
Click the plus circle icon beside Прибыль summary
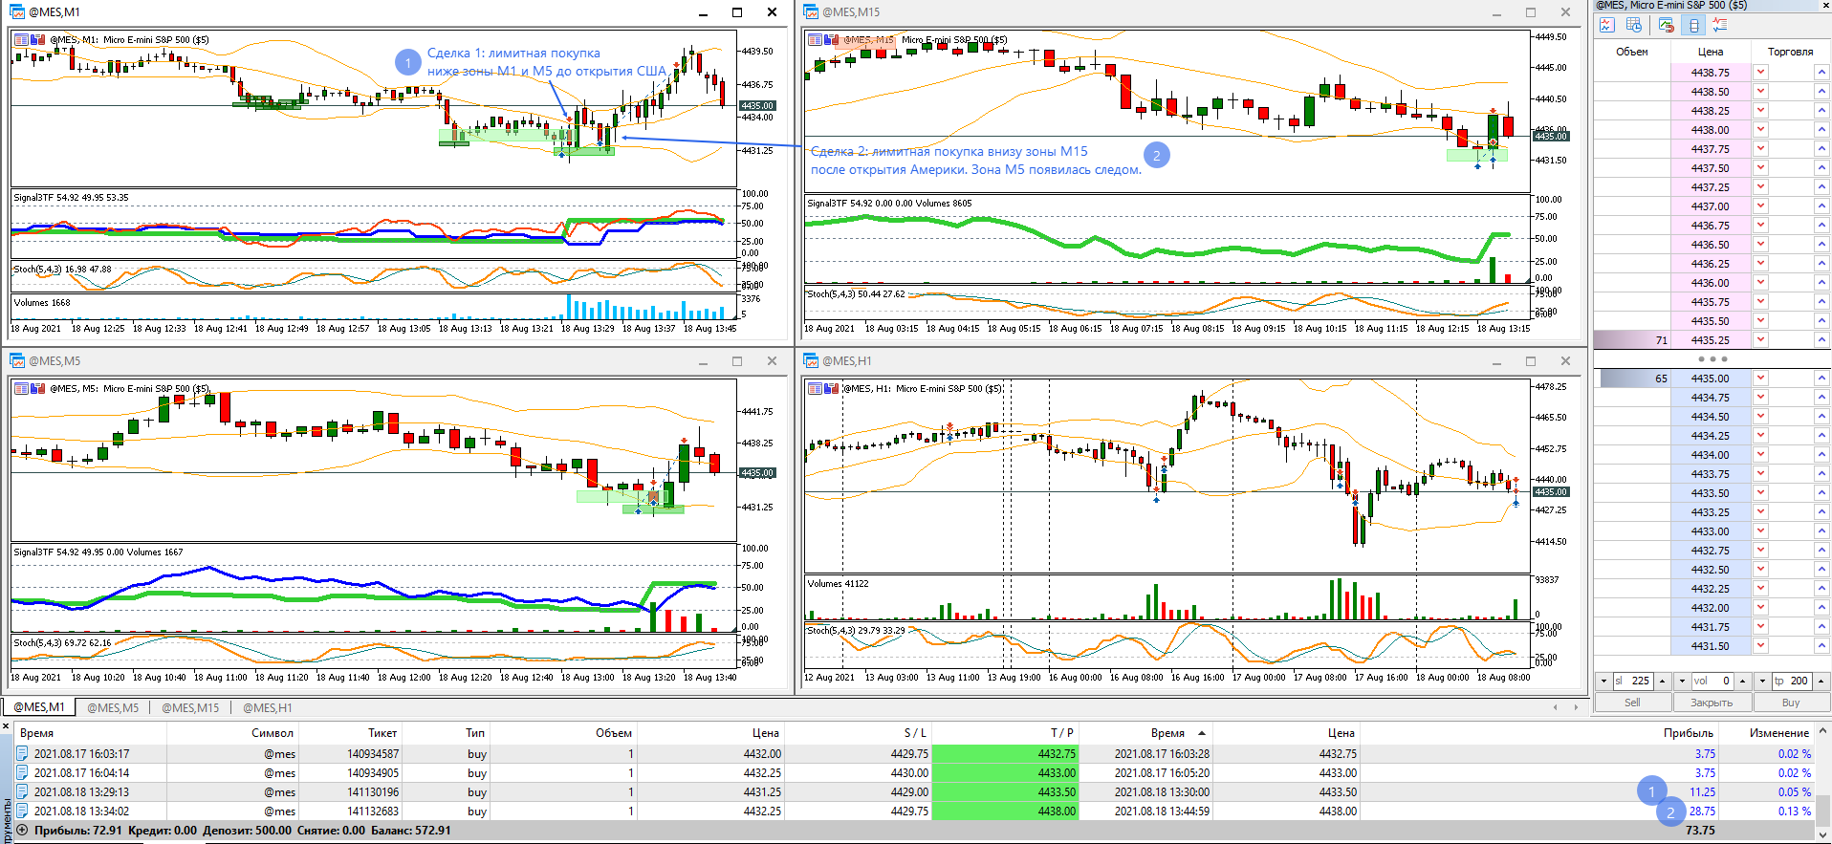click(22, 831)
